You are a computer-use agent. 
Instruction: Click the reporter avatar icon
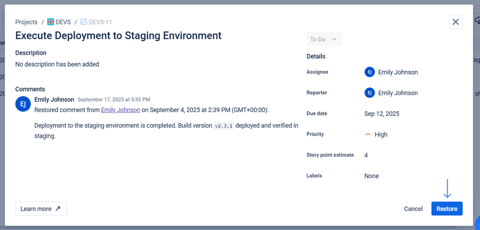369,93
